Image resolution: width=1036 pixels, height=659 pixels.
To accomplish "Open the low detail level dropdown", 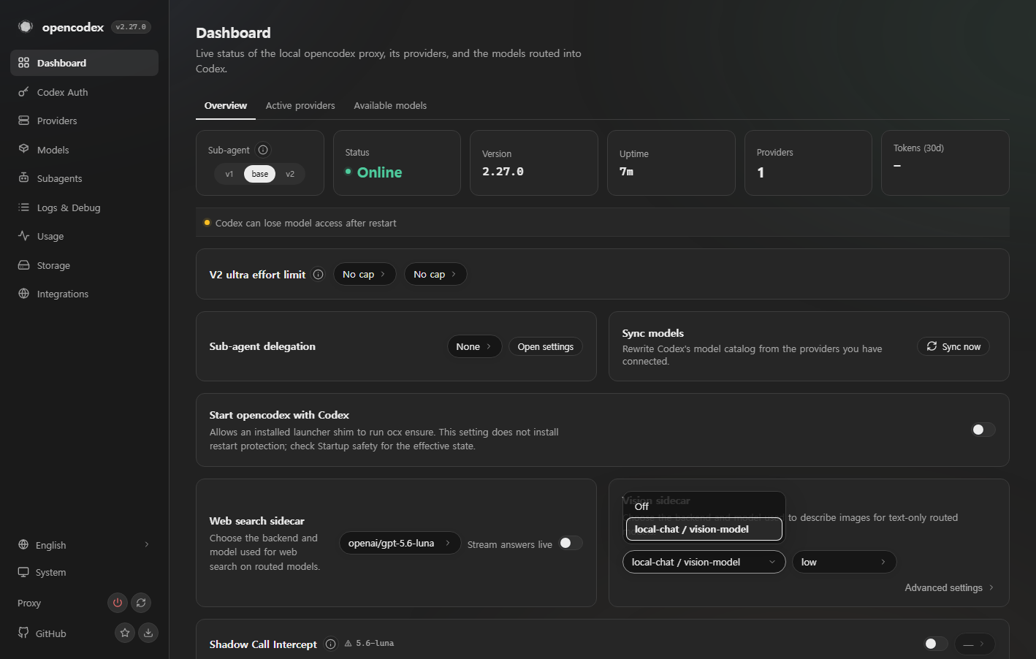I will [x=844, y=562].
